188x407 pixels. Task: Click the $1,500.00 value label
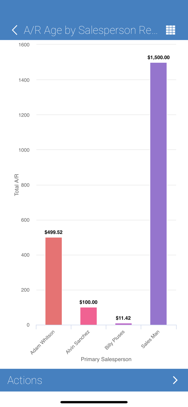(x=158, y=58)
